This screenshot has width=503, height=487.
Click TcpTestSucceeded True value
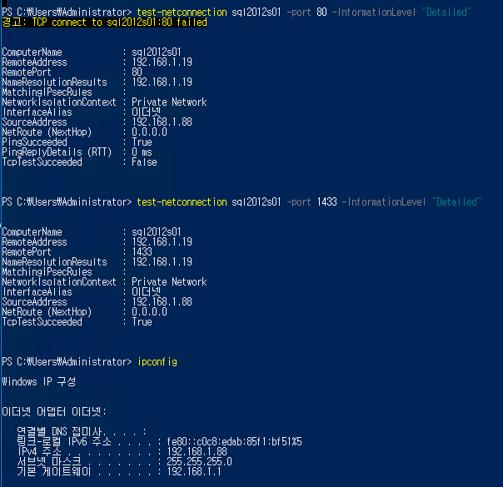click(x=142, y=322)
